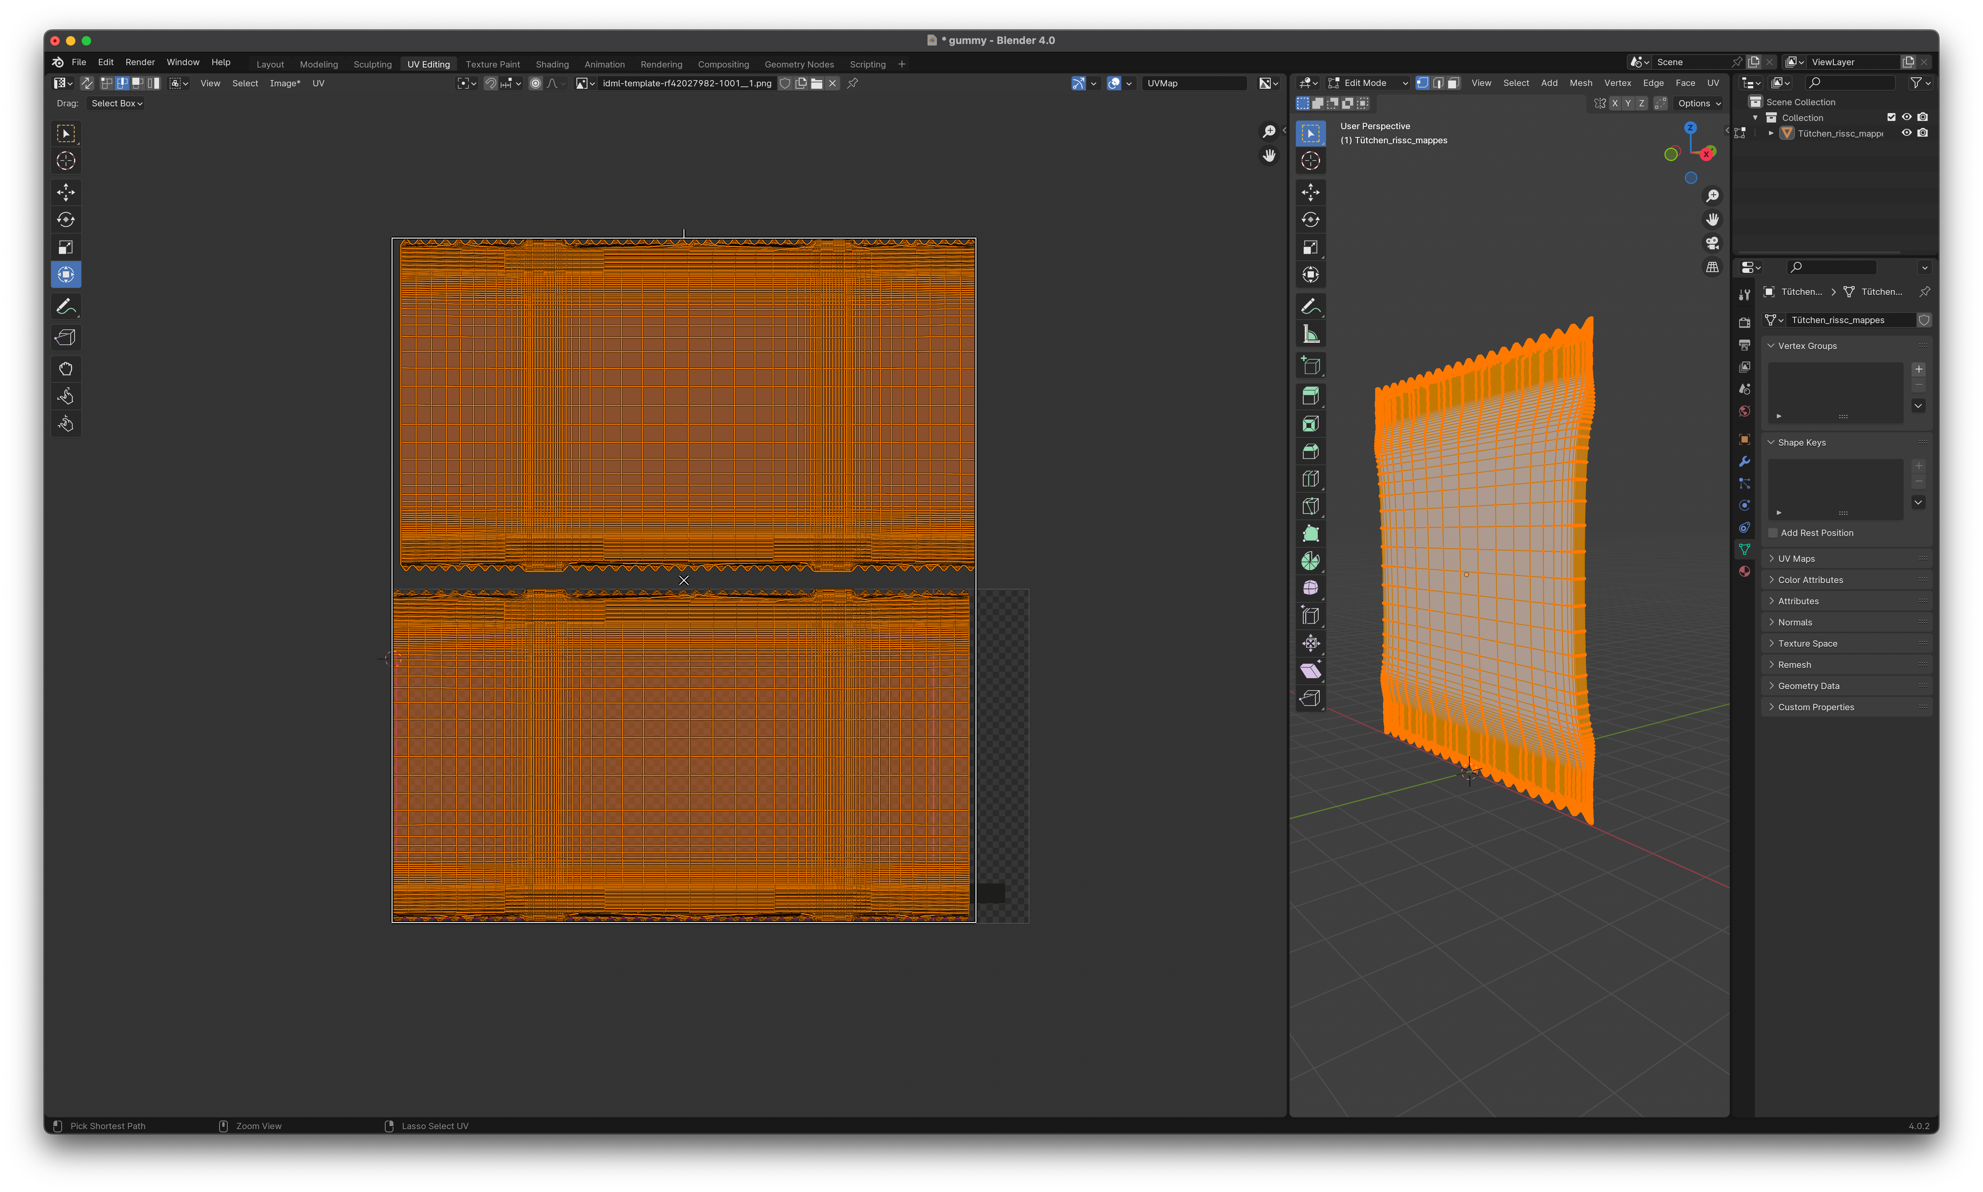Enable the Add Rest Position checkbox
Viewport: 1983px width, 1192px height.
(x=1773, y=533)
